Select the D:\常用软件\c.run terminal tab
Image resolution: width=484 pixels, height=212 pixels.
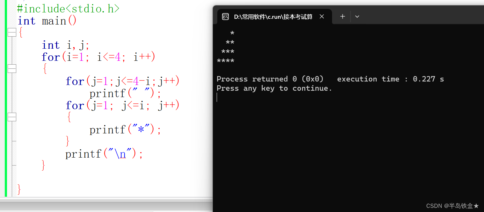(275, 17)
